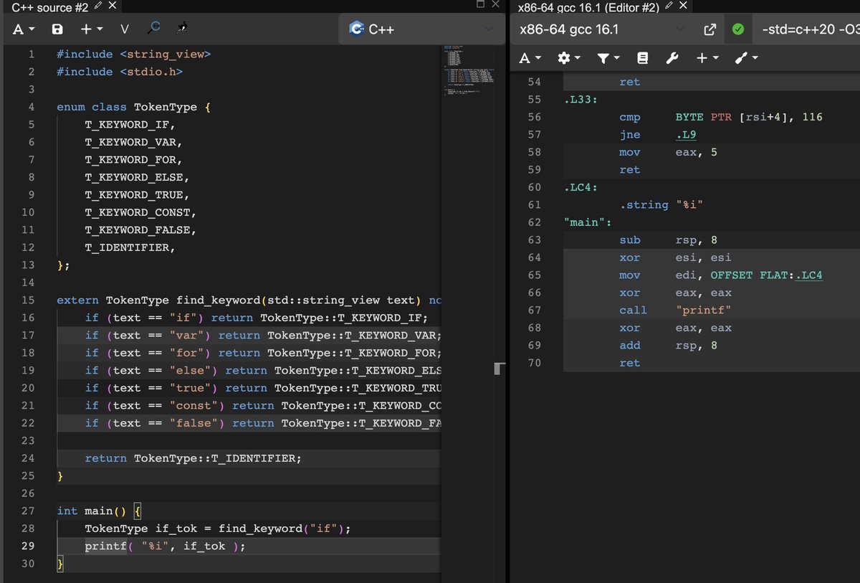Click the "else" string literal on line 19
Screen dimensions: 860x583
click(190, 371)
